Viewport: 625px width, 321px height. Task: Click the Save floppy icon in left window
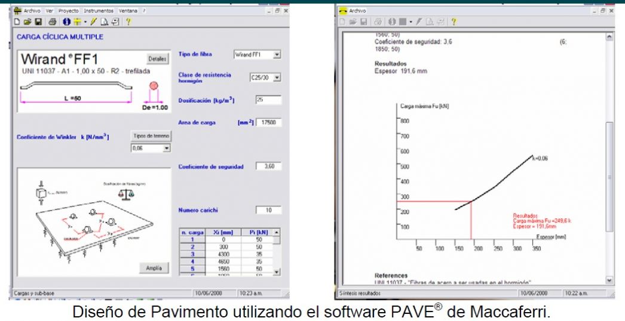[38, 22]
